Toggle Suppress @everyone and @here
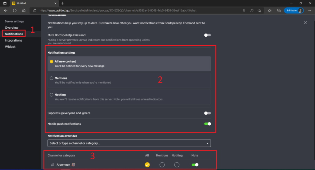Screen dimensions: 315x170 coord(207,113)
